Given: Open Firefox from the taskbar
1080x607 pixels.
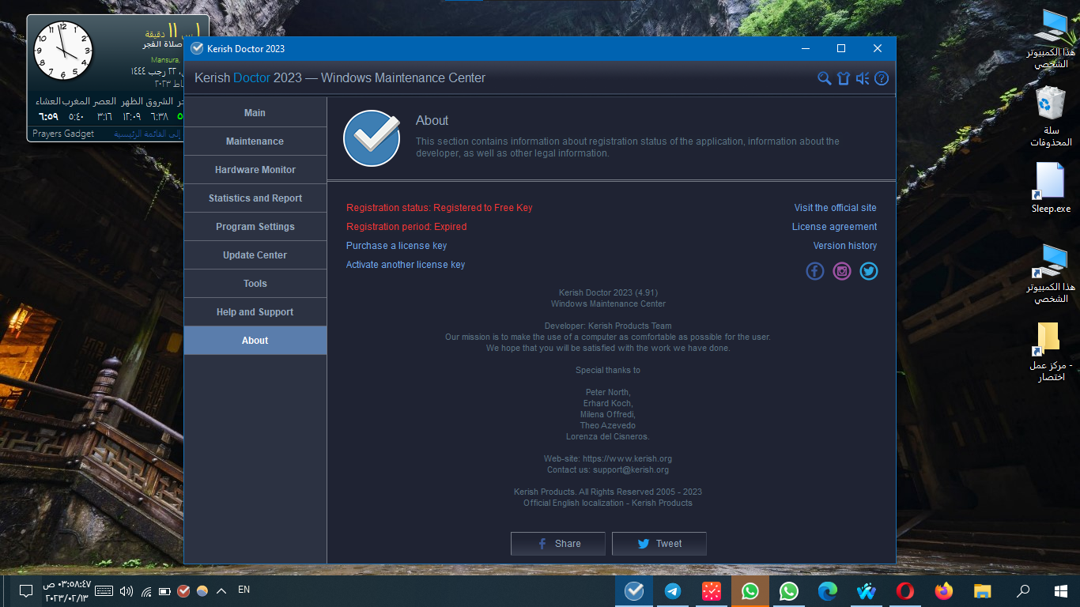Looking at the screenshot, I should click(944, 590).
